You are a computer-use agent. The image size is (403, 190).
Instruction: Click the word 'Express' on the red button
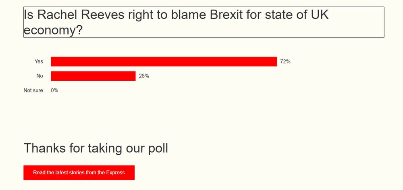coord(115,172)
